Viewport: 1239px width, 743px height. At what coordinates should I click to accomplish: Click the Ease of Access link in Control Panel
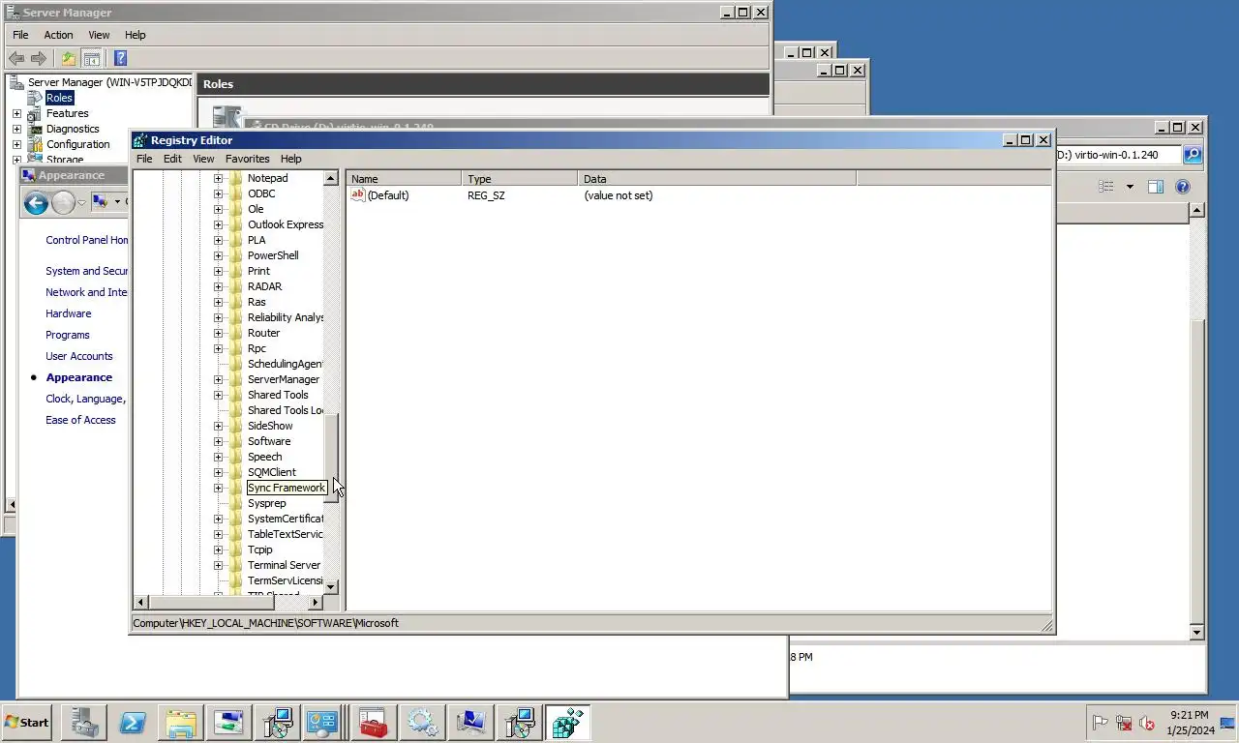pos(80,420)
